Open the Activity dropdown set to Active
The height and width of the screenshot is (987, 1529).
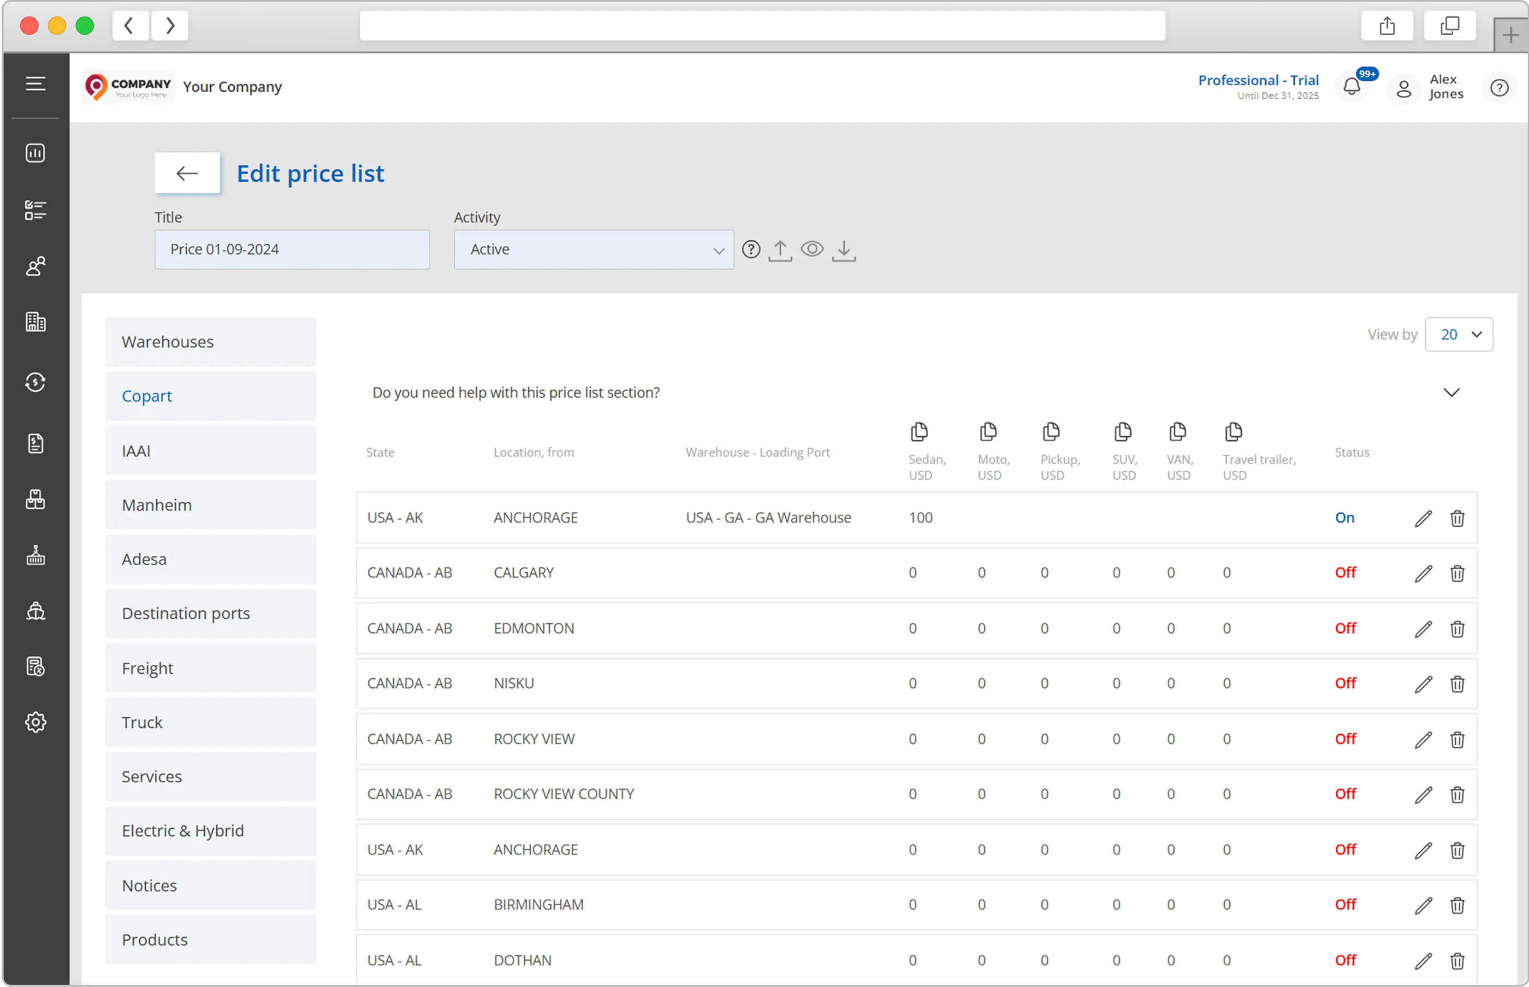593,250
